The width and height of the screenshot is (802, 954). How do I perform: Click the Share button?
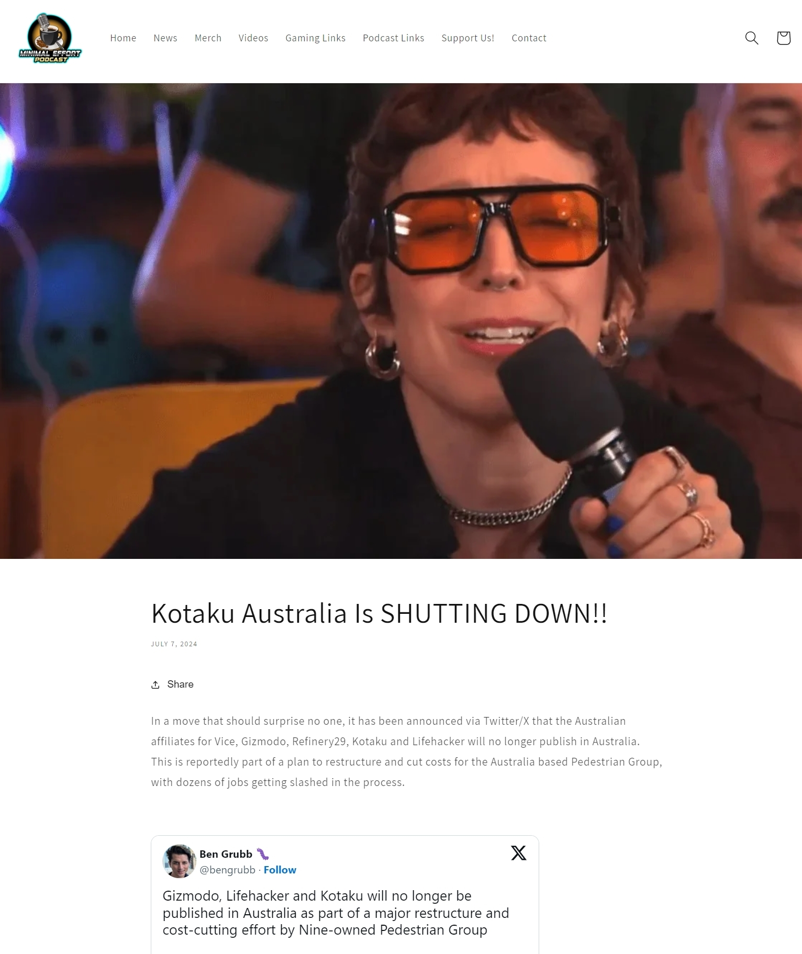[172, 684]
